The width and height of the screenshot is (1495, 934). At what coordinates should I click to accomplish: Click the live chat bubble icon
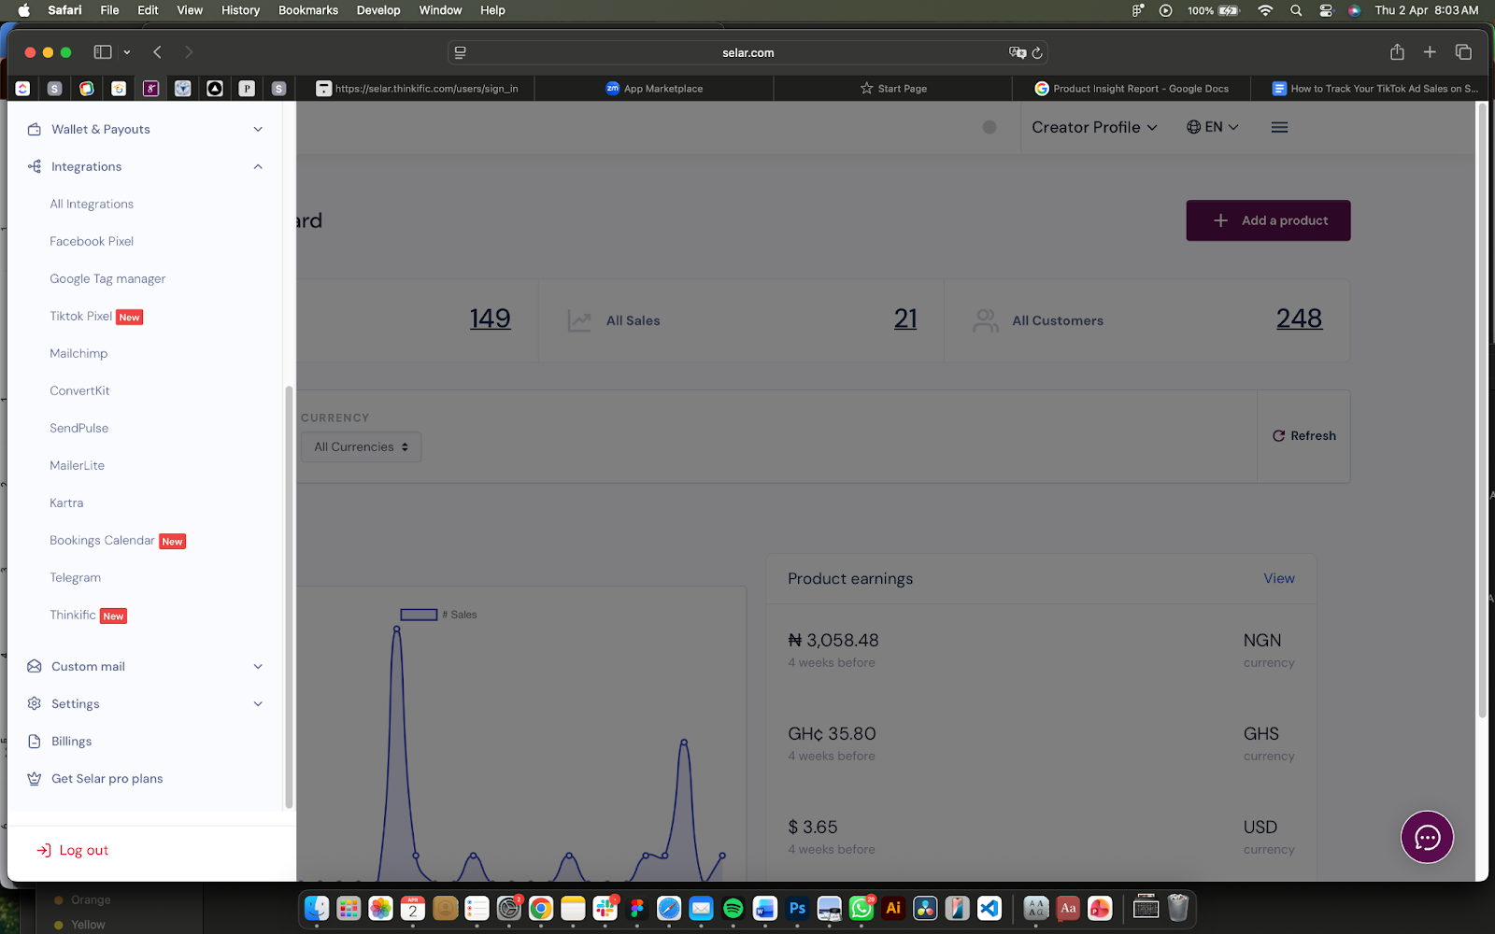pos(1427,837)
